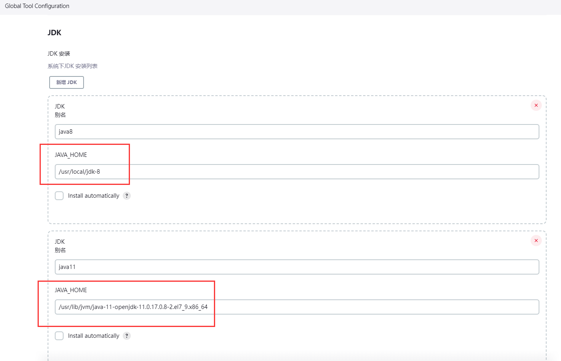Open help for java8 Install automatically
This screenshot has width=561, height=361.
tap(127, 196)
